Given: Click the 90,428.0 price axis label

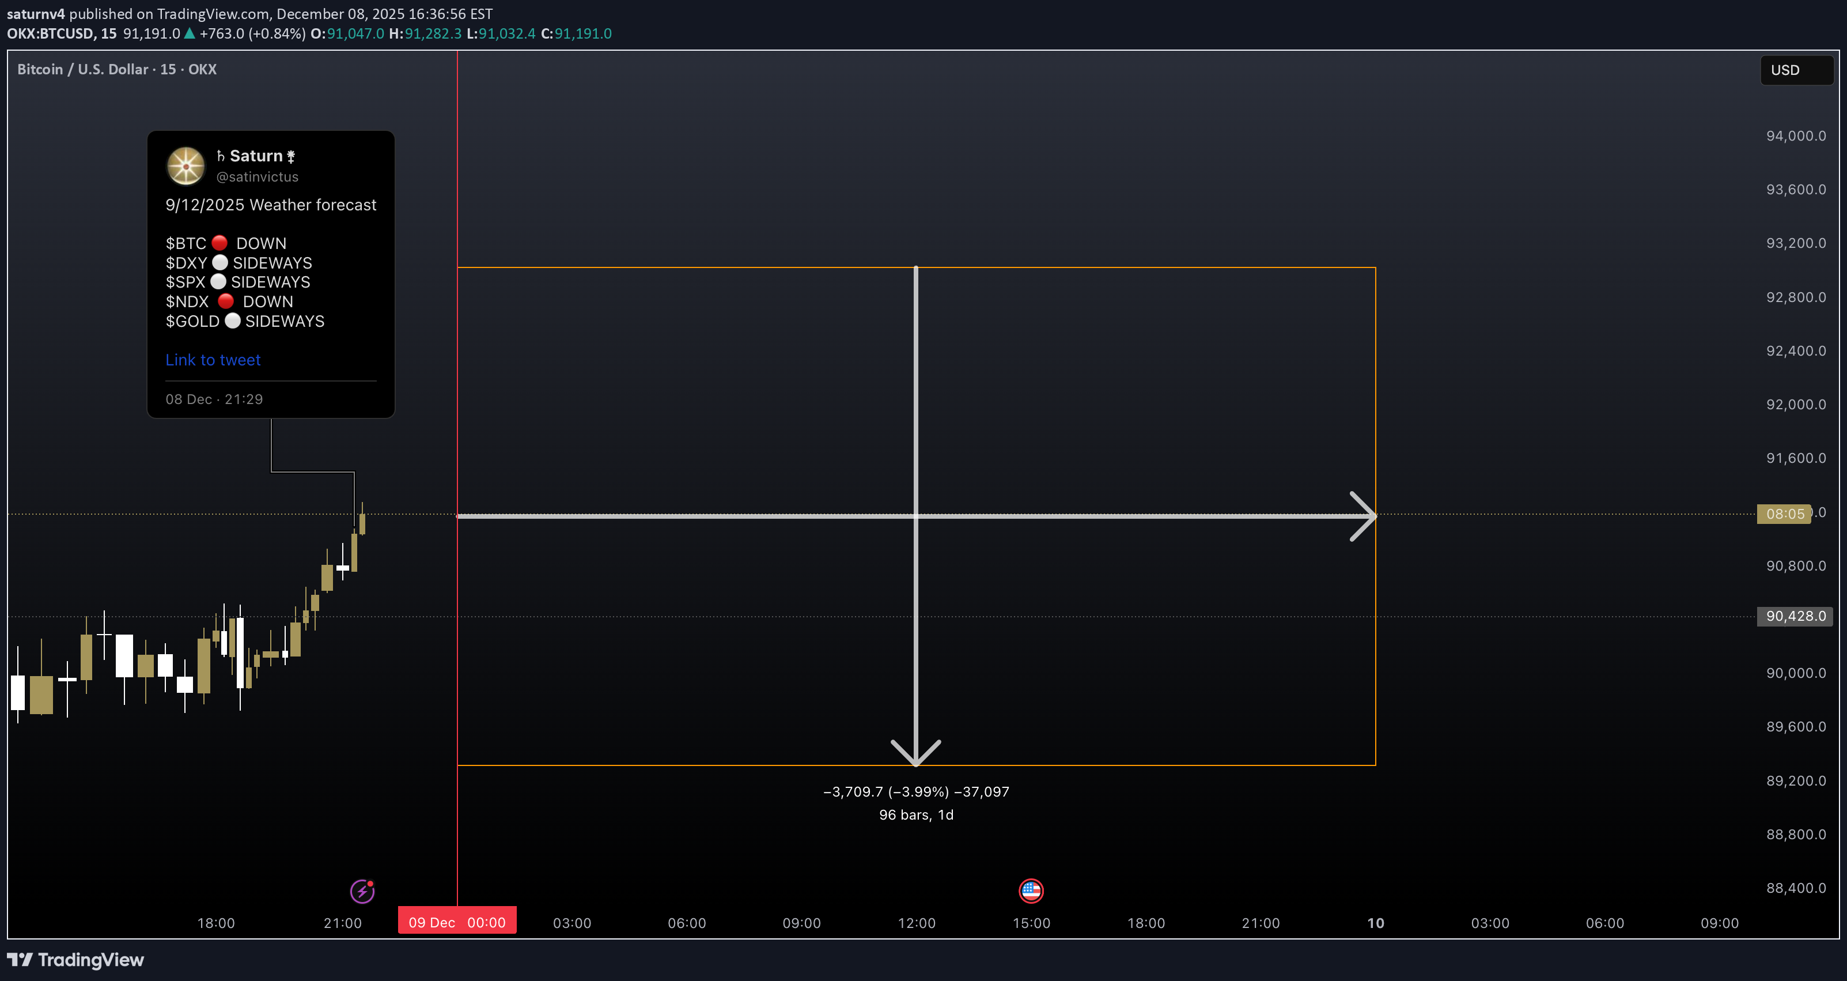Looking at the screenshot, I should (1795, 616).
